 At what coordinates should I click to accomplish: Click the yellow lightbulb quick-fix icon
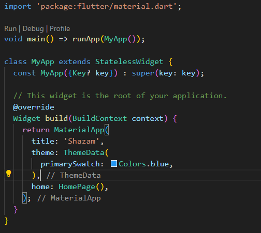pos(8,174)
